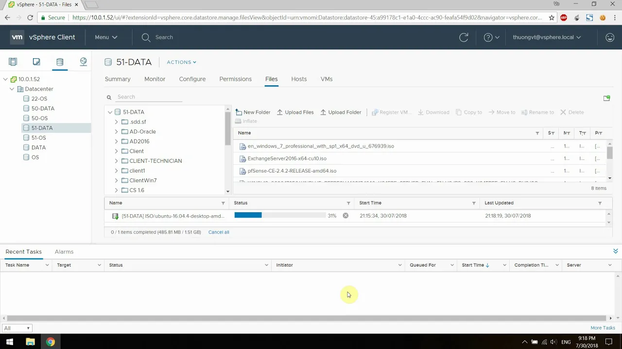622x349 pixels.
Task: Select the pfSense-CE-2.4.2-RELEASE-amd64.iso file
Action: coord(292,171)
